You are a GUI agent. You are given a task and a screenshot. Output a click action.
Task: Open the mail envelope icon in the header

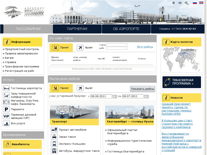pos(180,3)
